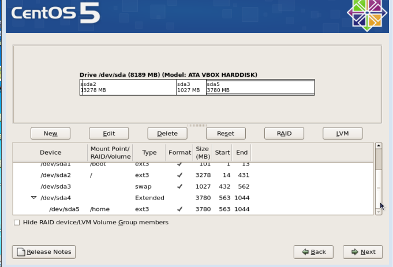Click the Edit partition button
Image resolution: width=393 pixels, height=267 pixels.
click(108, 133)
